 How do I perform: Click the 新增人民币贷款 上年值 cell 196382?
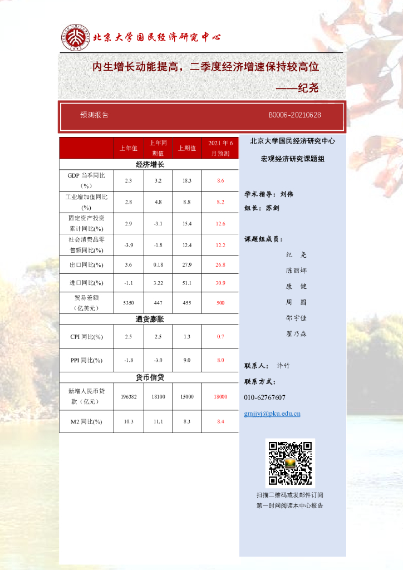point(129,396)
